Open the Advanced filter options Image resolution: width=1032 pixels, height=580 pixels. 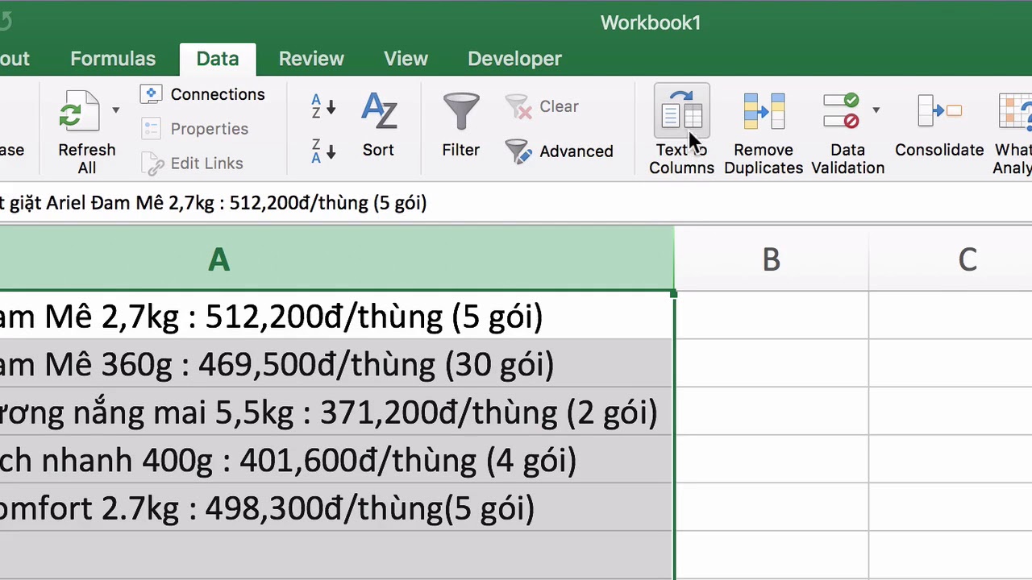click(x=559, y=151)
